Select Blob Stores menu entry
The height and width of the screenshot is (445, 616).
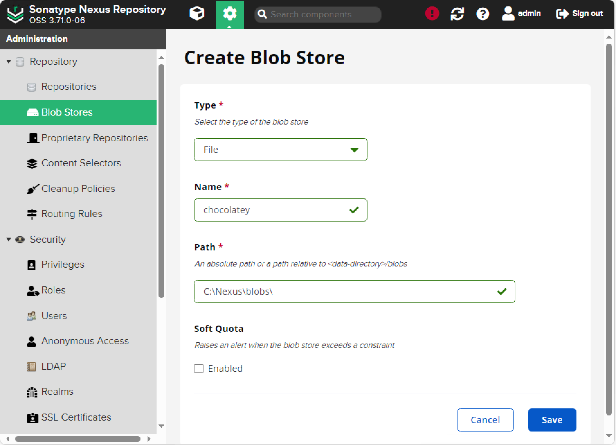pos(67,112)
